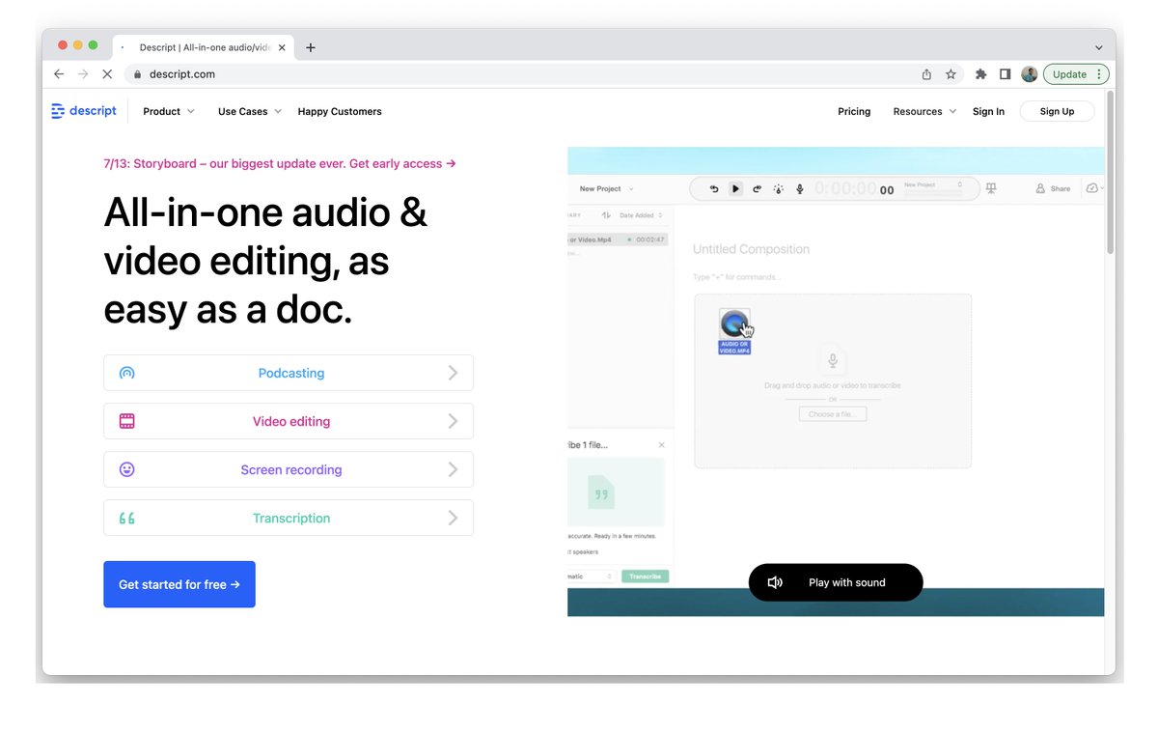Click the Choose a file button in demo
Image resolution: width=1158 pixels, height=731 pixels.
click(x=833, y=414)
